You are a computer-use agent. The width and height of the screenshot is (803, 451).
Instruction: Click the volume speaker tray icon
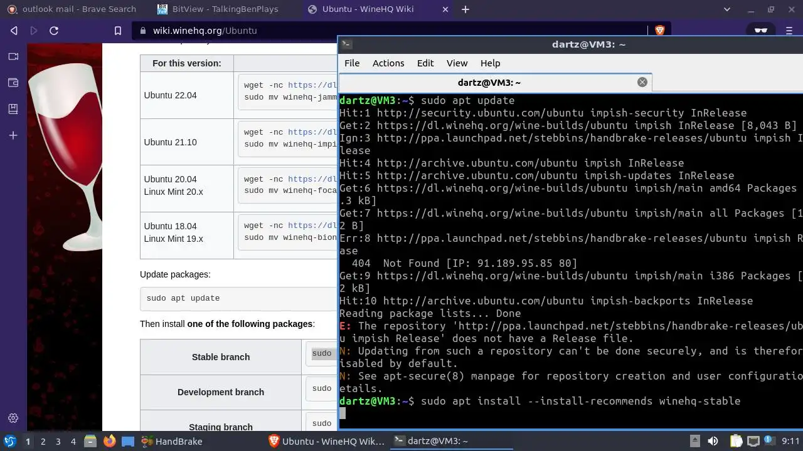coord(713,441)
